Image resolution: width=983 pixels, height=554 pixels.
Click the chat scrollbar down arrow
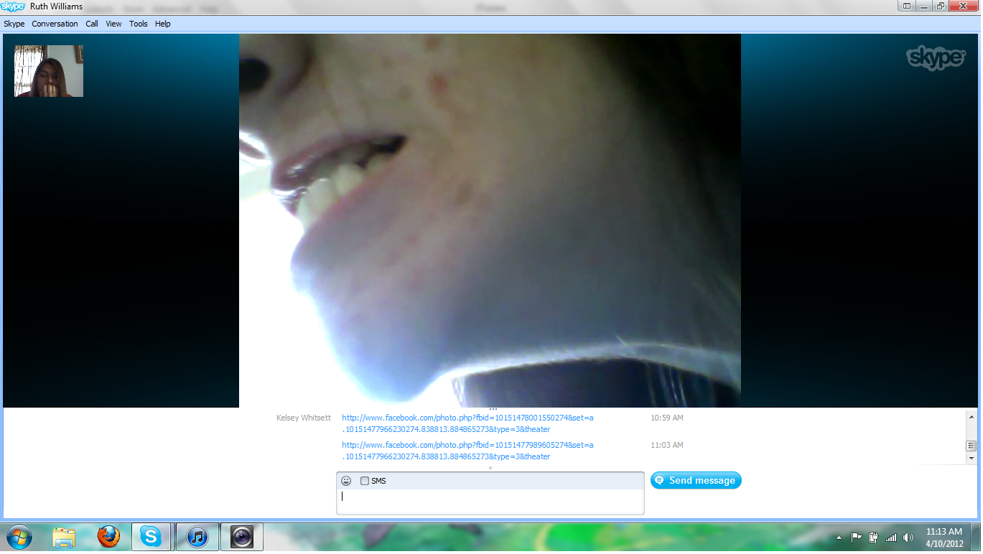coord(972,458)
